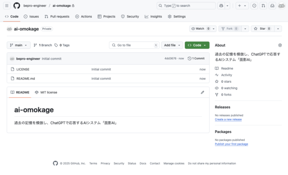Screen dimensions: 288x175
Task: View the 1 Branch link
Action: pos(43,45)
